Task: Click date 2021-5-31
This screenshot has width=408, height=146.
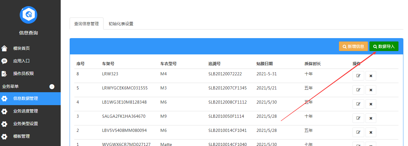Action: (267, 74)
